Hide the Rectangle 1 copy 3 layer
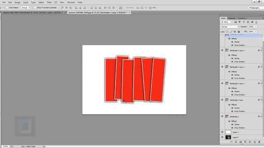Screen dimensions: 264x148 tap(222, 67)
